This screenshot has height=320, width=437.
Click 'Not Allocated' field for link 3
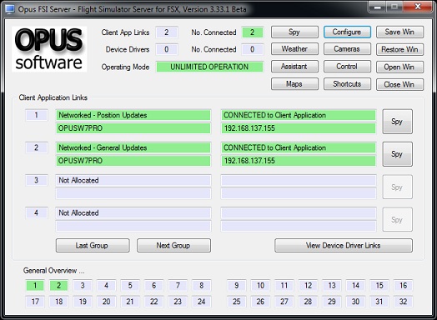(x=133, y=180)
